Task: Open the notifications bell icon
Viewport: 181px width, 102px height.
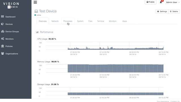Action: (x=161, y=2)
